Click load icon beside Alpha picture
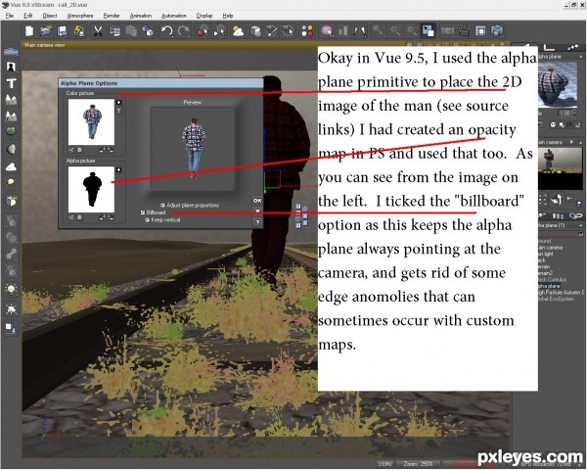Viewport: 587px width, 470px height. 118,169
